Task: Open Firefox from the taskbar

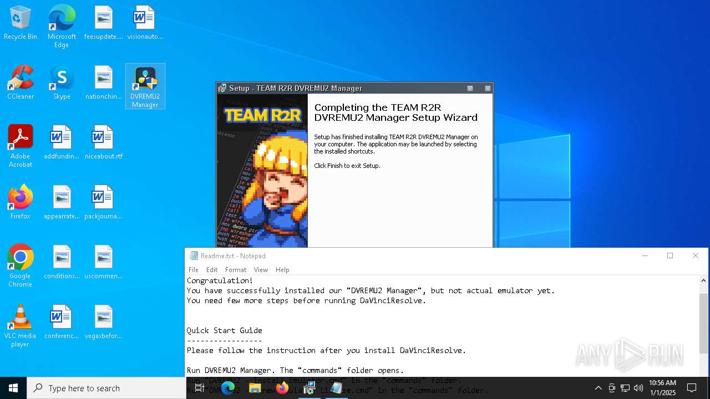Action: [282, 388]
